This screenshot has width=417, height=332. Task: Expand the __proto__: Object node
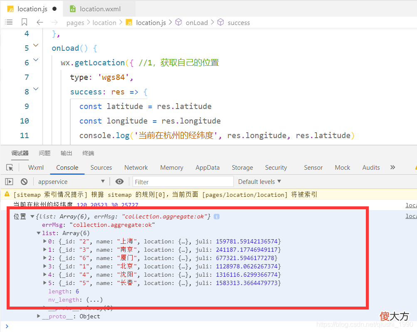point(39,316)
